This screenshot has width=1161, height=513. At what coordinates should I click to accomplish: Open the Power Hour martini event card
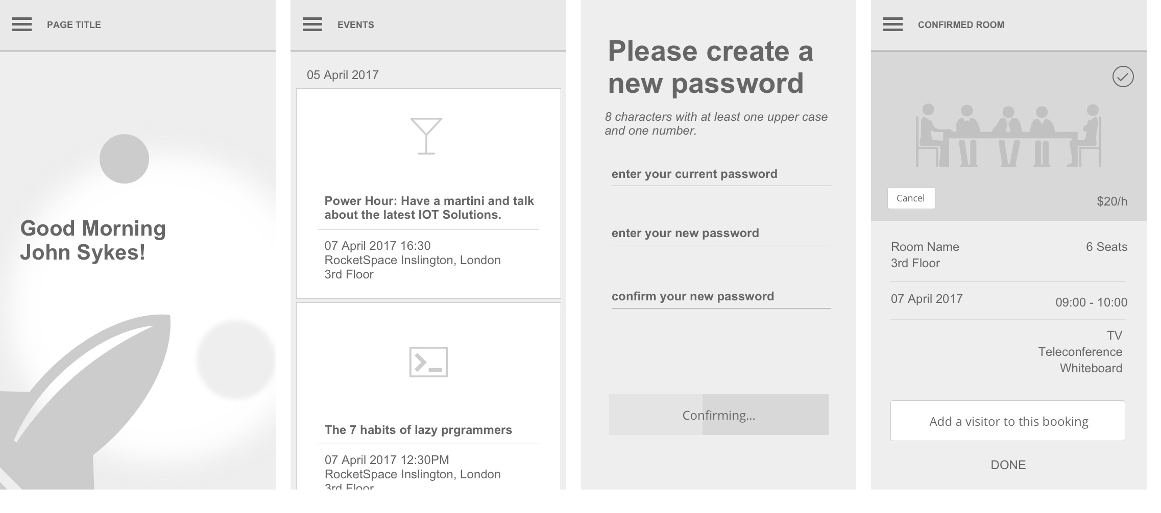point(428,194)
